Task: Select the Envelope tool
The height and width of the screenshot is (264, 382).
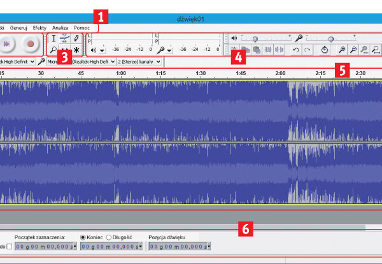Action: [x=65, y=39]
